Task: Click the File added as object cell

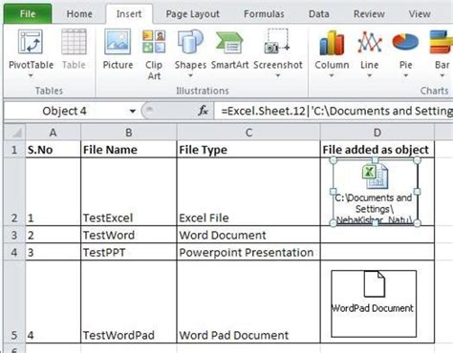Action: point(377,150)
